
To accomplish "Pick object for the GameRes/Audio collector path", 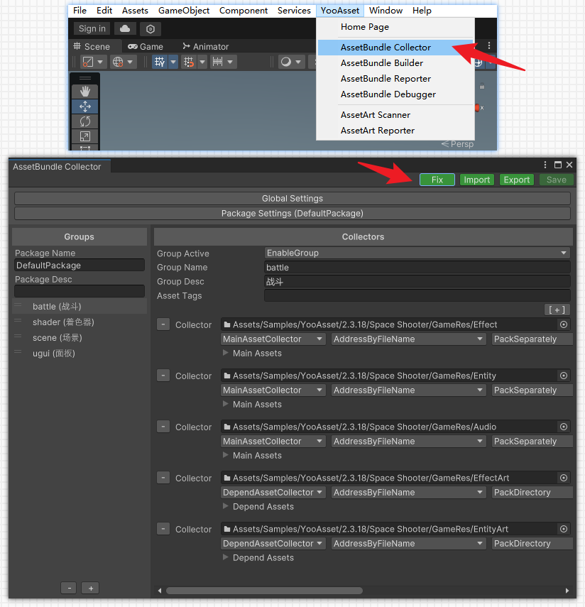I will (x=564, y=427).
